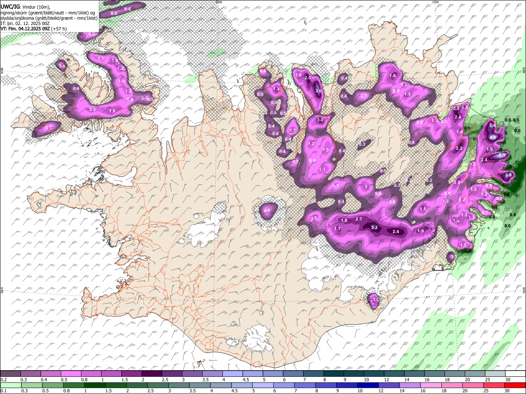Click the 3.2 snowfall value on the map
Viewport: 526px width, 394px height.
click(x=374, y=227)
